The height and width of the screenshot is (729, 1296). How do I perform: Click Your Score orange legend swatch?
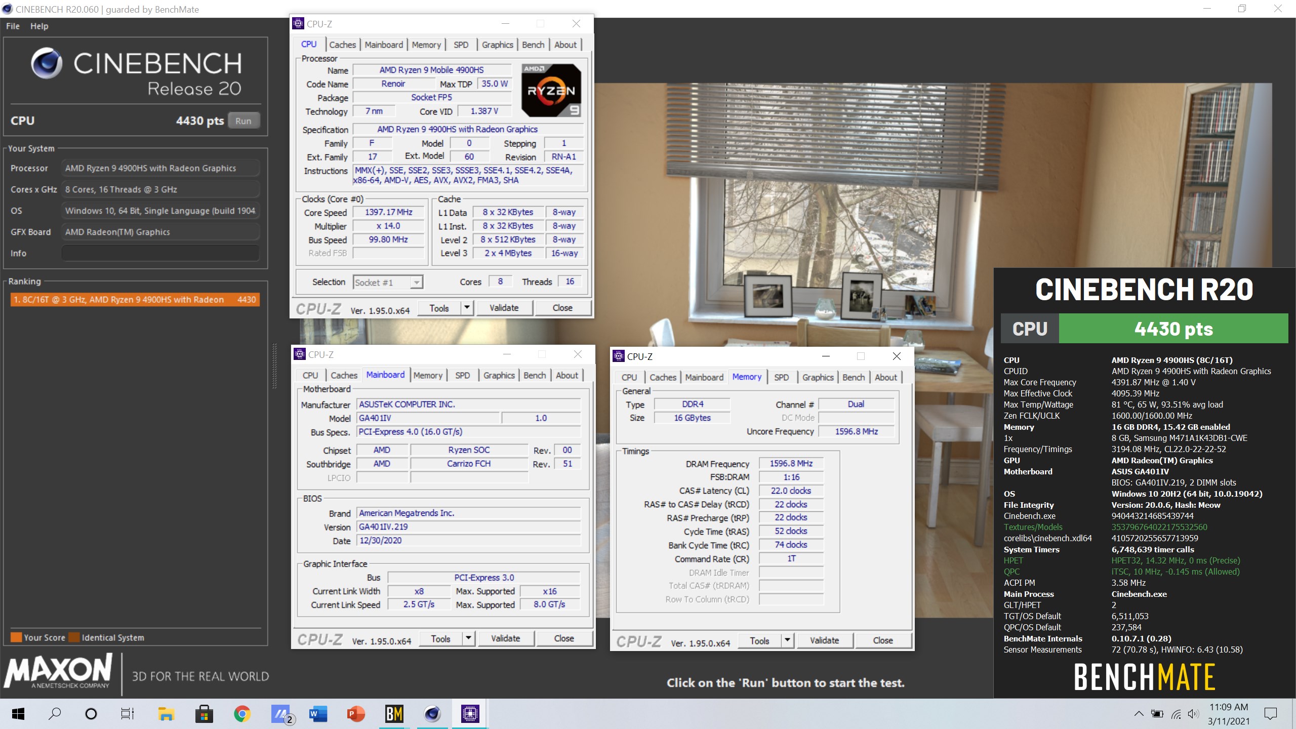coord(16,637)
